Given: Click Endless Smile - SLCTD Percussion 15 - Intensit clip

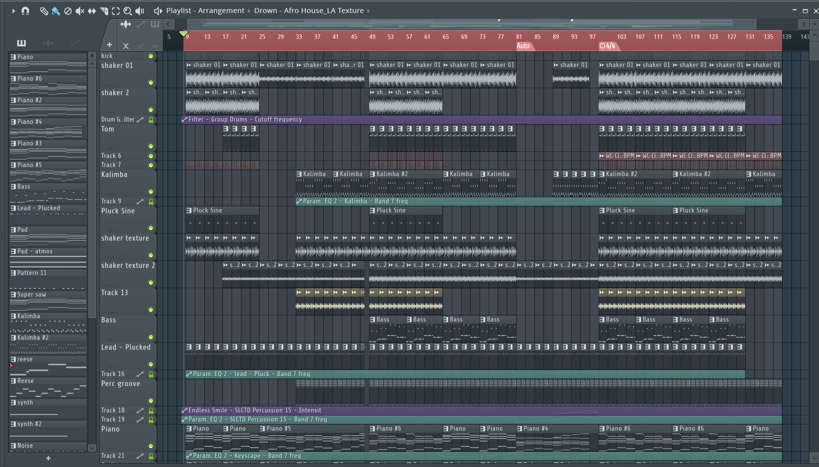Looking at the screenshot, I should click(x=481, y=410).
